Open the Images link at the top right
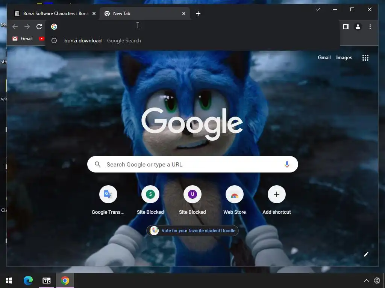This screenshot has width=385, height=288. pyautogui.click(x=344, y=57)
